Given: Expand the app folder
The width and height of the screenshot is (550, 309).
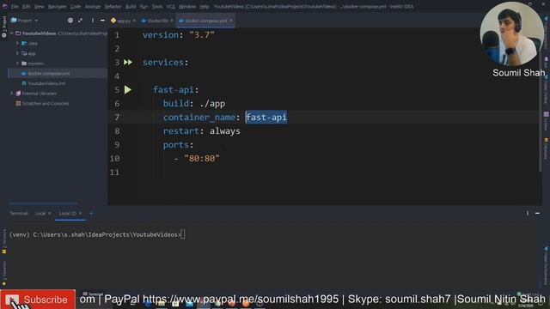Looking at the screenshot, I should (x=17, y=53).
